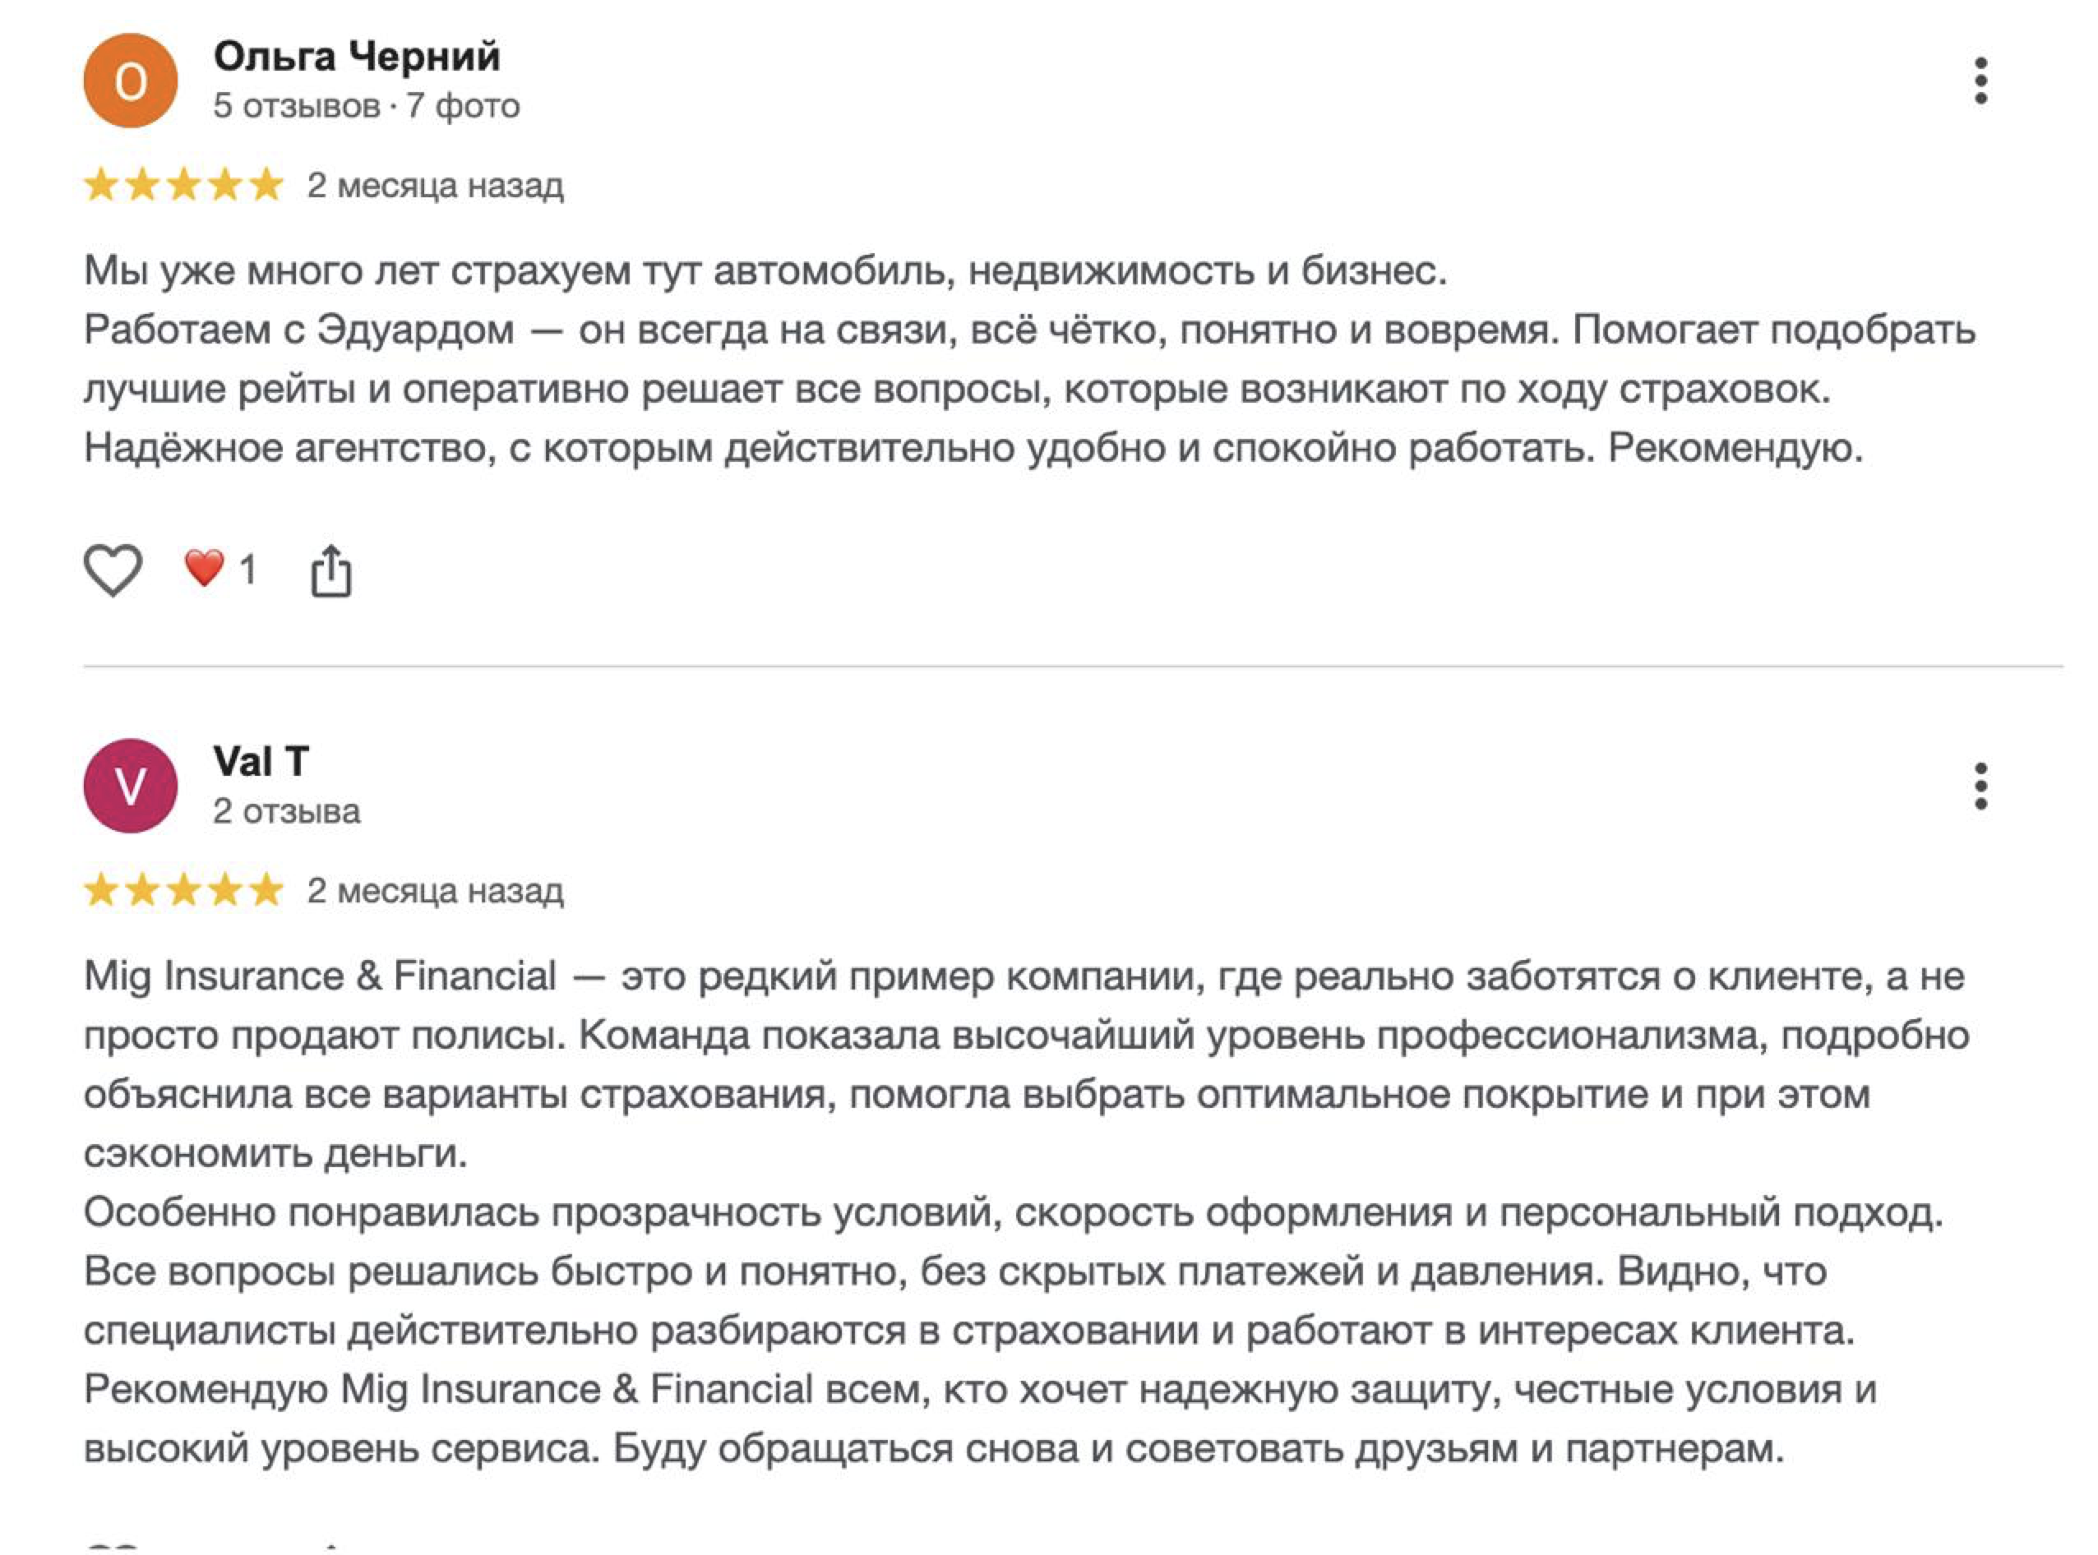Click the last star in Val T's rating

pyautogui.click(x=266, y=890)
